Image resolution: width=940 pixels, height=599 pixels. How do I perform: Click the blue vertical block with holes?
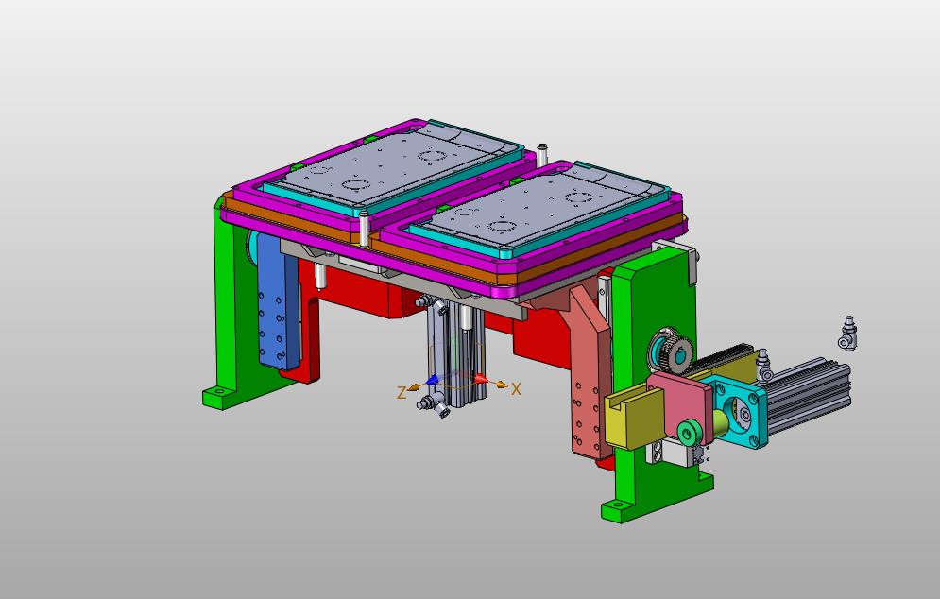coord(279,302)
